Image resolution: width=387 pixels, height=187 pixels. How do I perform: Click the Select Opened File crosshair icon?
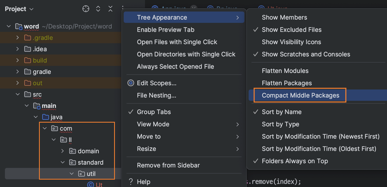[86, 9]
